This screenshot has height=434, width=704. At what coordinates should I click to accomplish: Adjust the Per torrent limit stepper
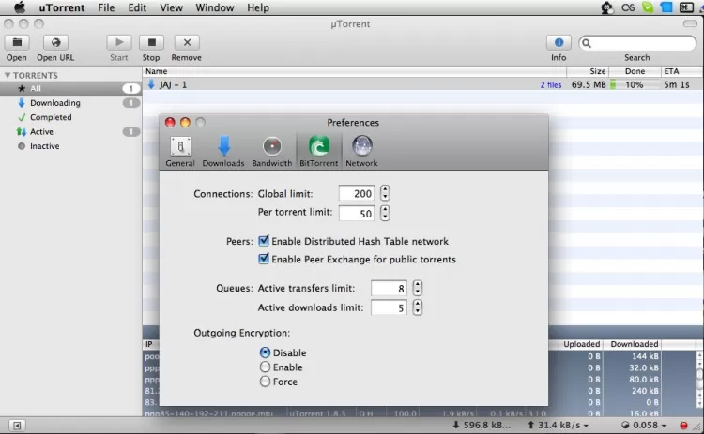[385, 213]
